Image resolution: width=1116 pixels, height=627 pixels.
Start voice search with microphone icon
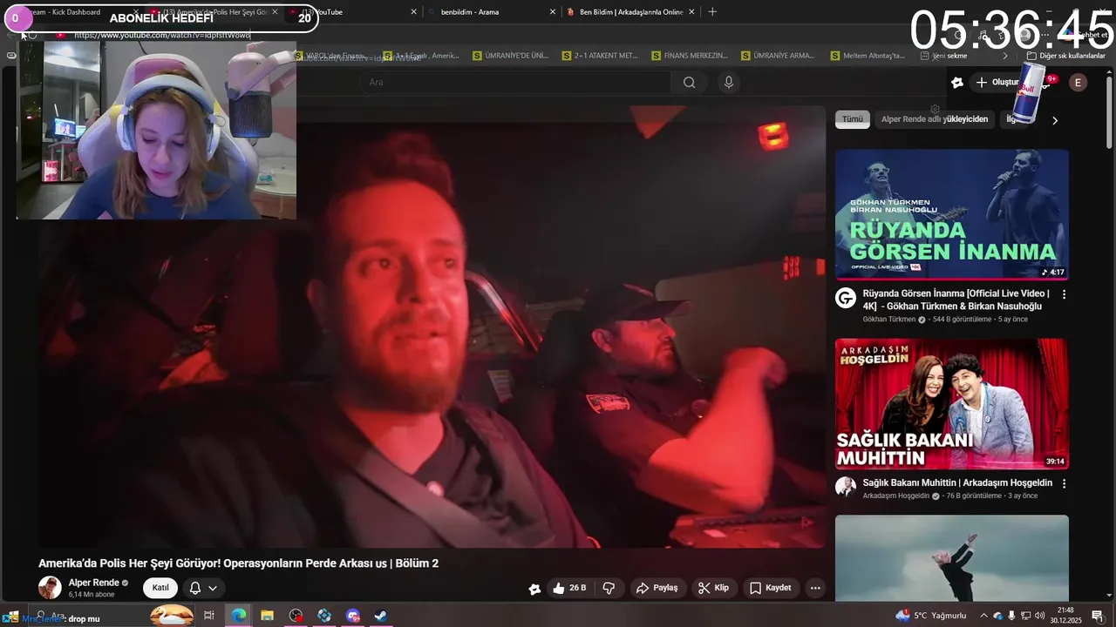point(729,83)
